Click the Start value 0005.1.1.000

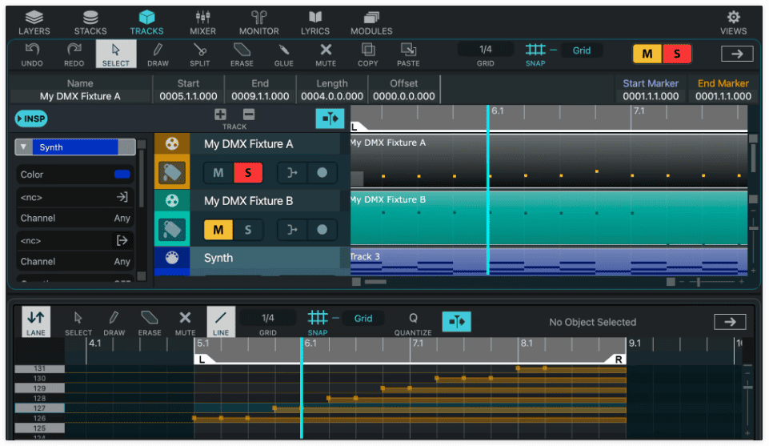pyautogui.click(x=188, y=96)
